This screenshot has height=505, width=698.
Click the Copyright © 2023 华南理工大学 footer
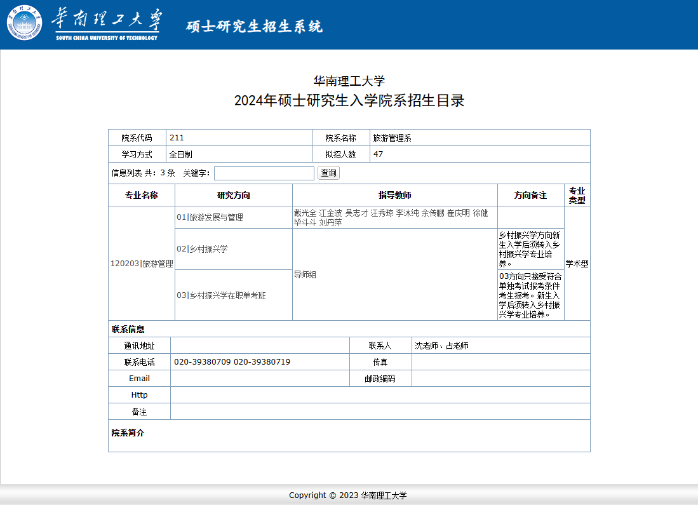(x=347, y=495)
